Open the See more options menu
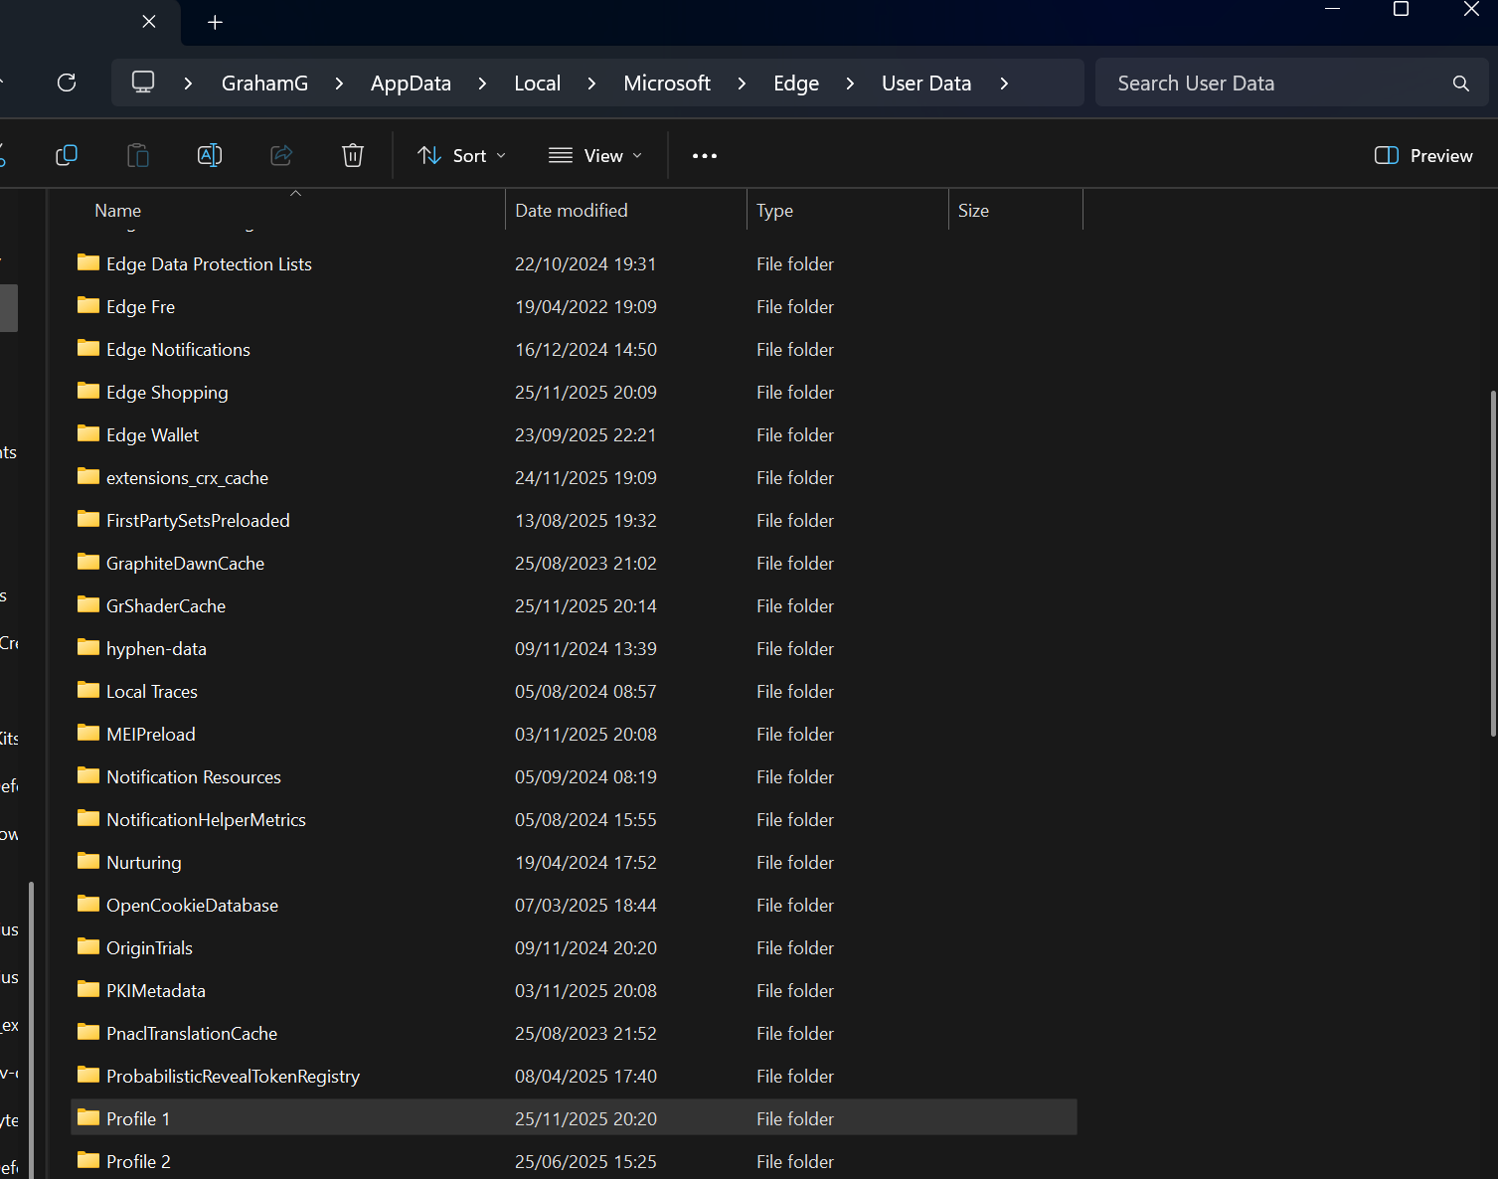The image size is (1498, 1179). (x=705, y=156)
